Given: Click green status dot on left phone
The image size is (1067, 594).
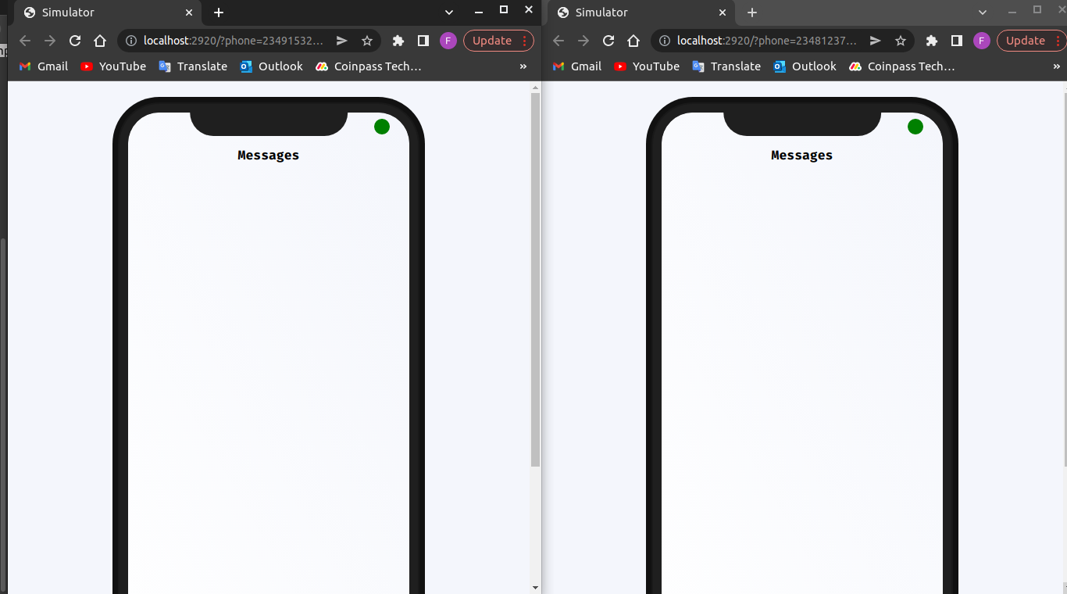Looking at the screenshot, I should point(382,127).
